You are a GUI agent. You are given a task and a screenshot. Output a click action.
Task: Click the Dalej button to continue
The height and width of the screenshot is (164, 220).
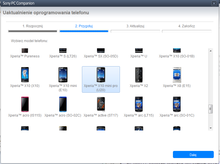pos(193,155)
